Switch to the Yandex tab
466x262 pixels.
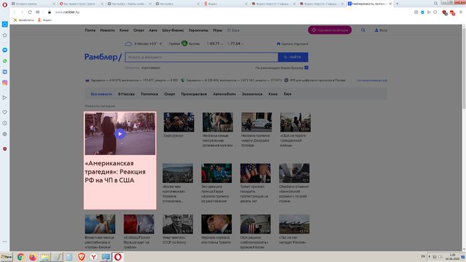(x=226, y=3)
